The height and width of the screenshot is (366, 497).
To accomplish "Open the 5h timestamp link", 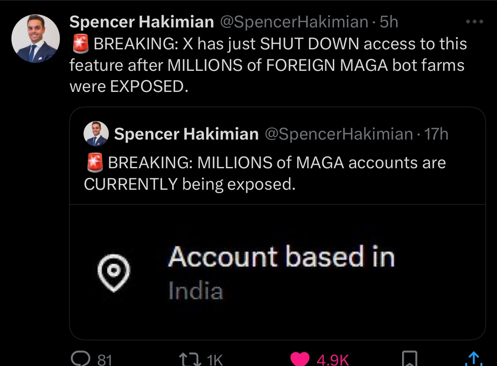I will point(389,22).
